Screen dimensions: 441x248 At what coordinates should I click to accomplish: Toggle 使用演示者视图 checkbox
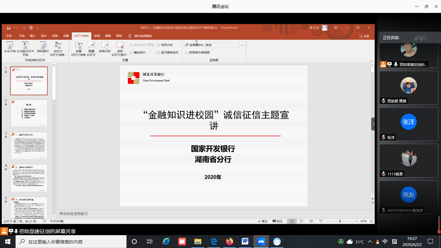point(187,52)
